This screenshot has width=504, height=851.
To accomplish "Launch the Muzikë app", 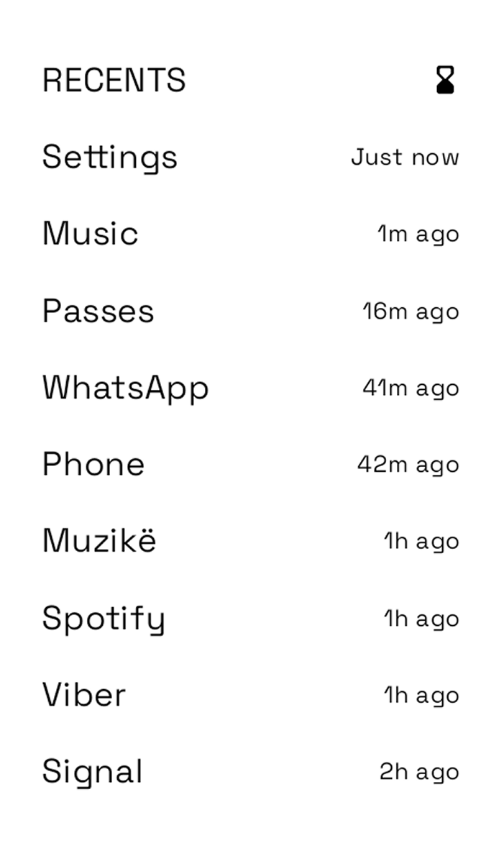I will [x=98, y=541].
